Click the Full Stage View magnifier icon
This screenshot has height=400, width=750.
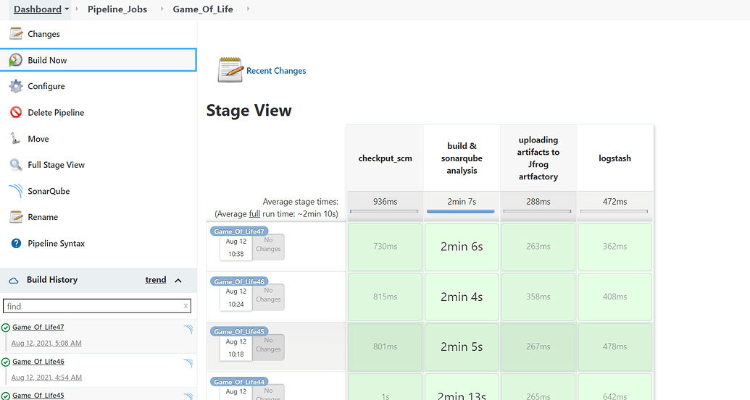(15, 165)
